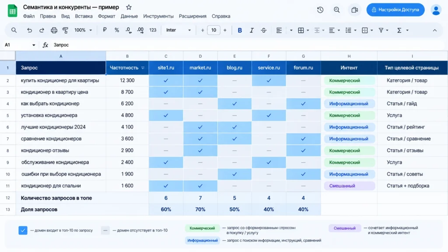448x252 pixels.
Task: Select column header B
Action: 127,56
